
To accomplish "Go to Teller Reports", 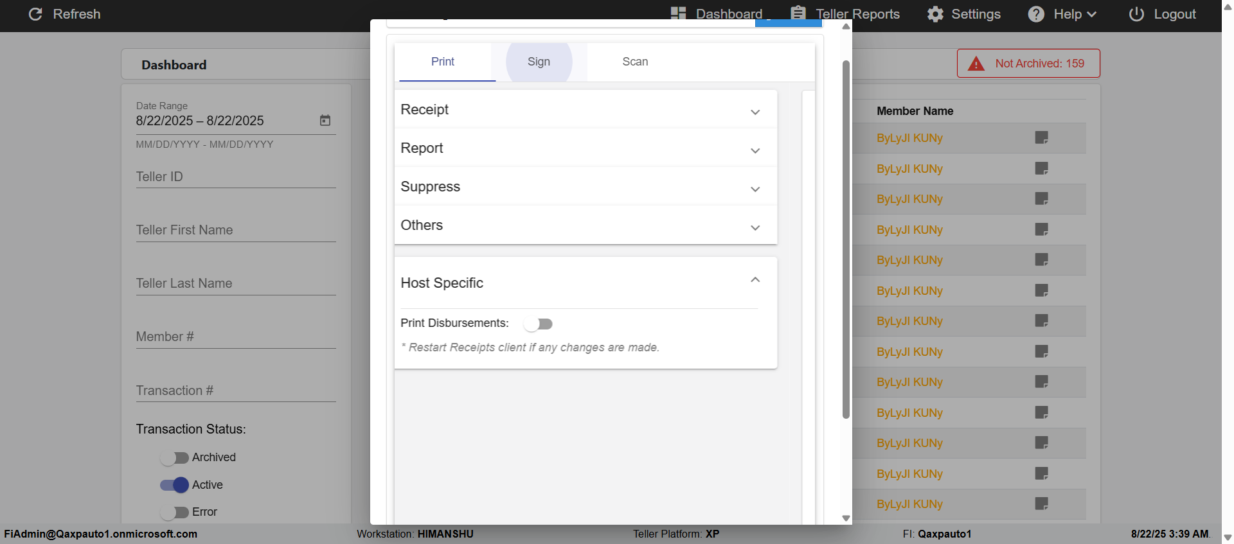I will [845, 14].
